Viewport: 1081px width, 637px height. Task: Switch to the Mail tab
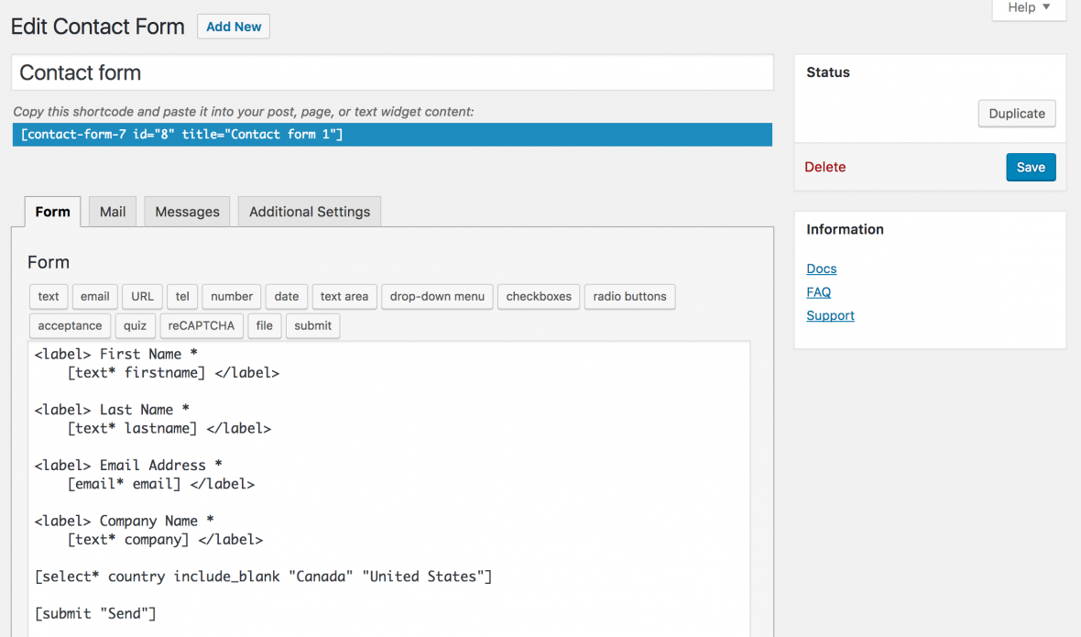113,212
